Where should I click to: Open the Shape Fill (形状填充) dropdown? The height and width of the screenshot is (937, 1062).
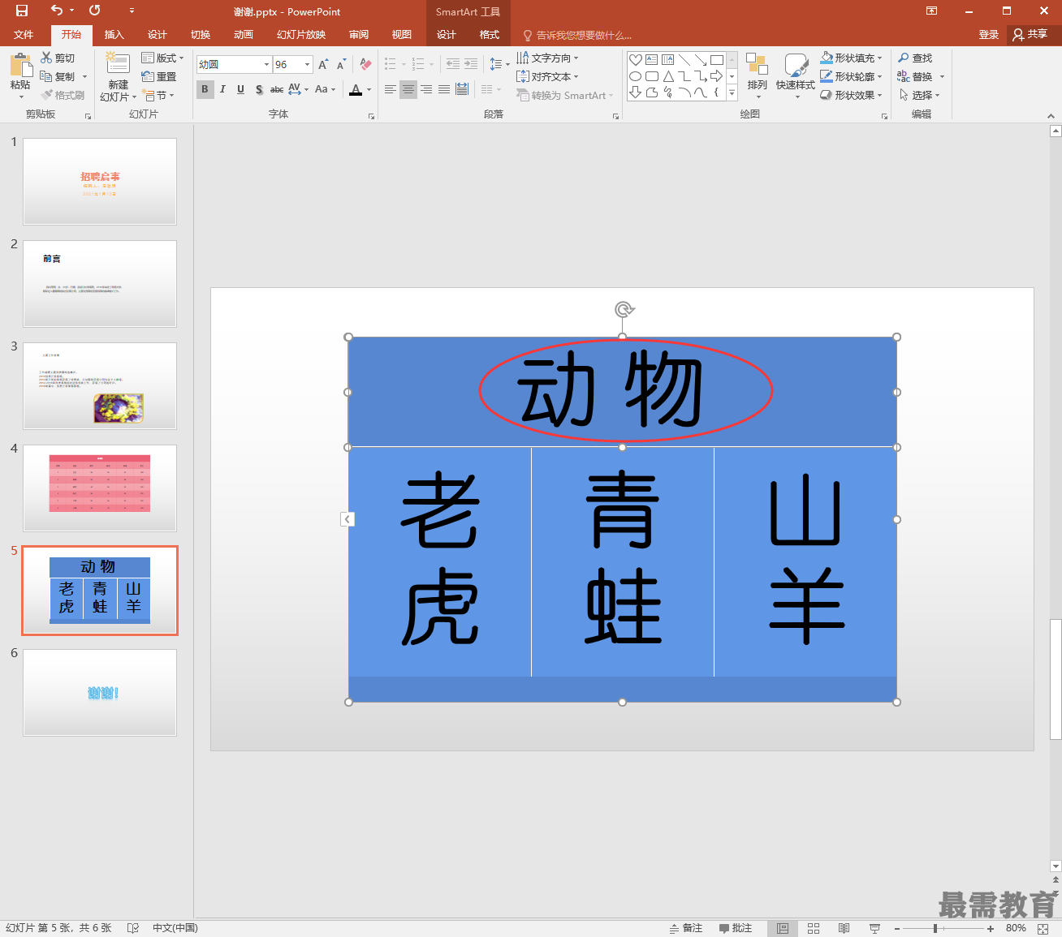[851, 58]
